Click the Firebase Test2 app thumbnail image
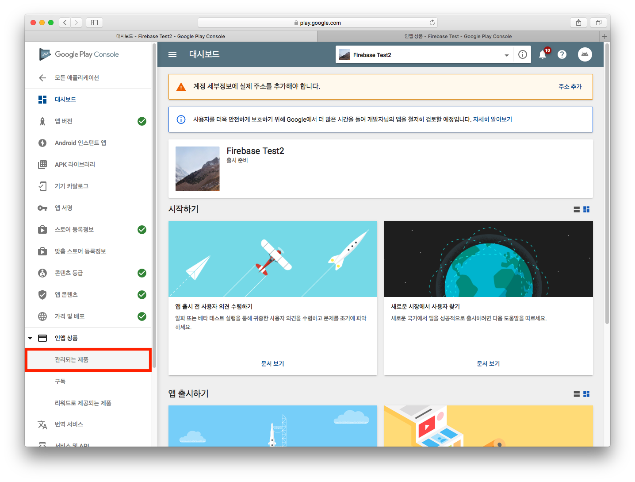 coord(197,169)
